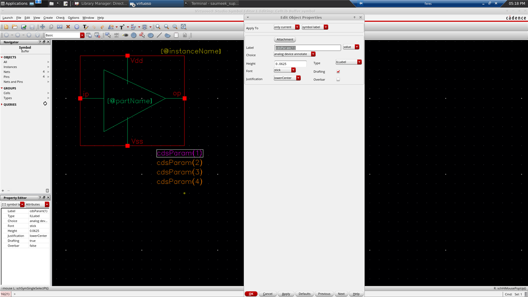528x297 pixels.
Task: Open the Property Editor 'Attributes' dropdown
Action: (x=37, y=205)
